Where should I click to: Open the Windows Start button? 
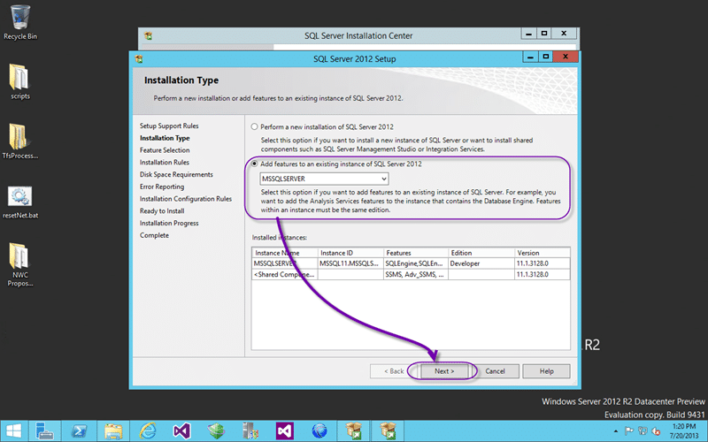pyautogui.click(x=13, y=431)
